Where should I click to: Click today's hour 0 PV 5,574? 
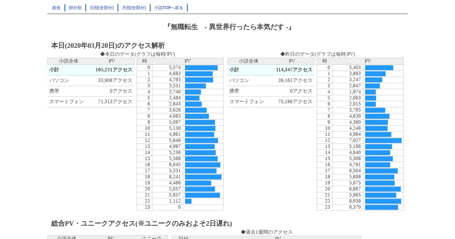175,68
